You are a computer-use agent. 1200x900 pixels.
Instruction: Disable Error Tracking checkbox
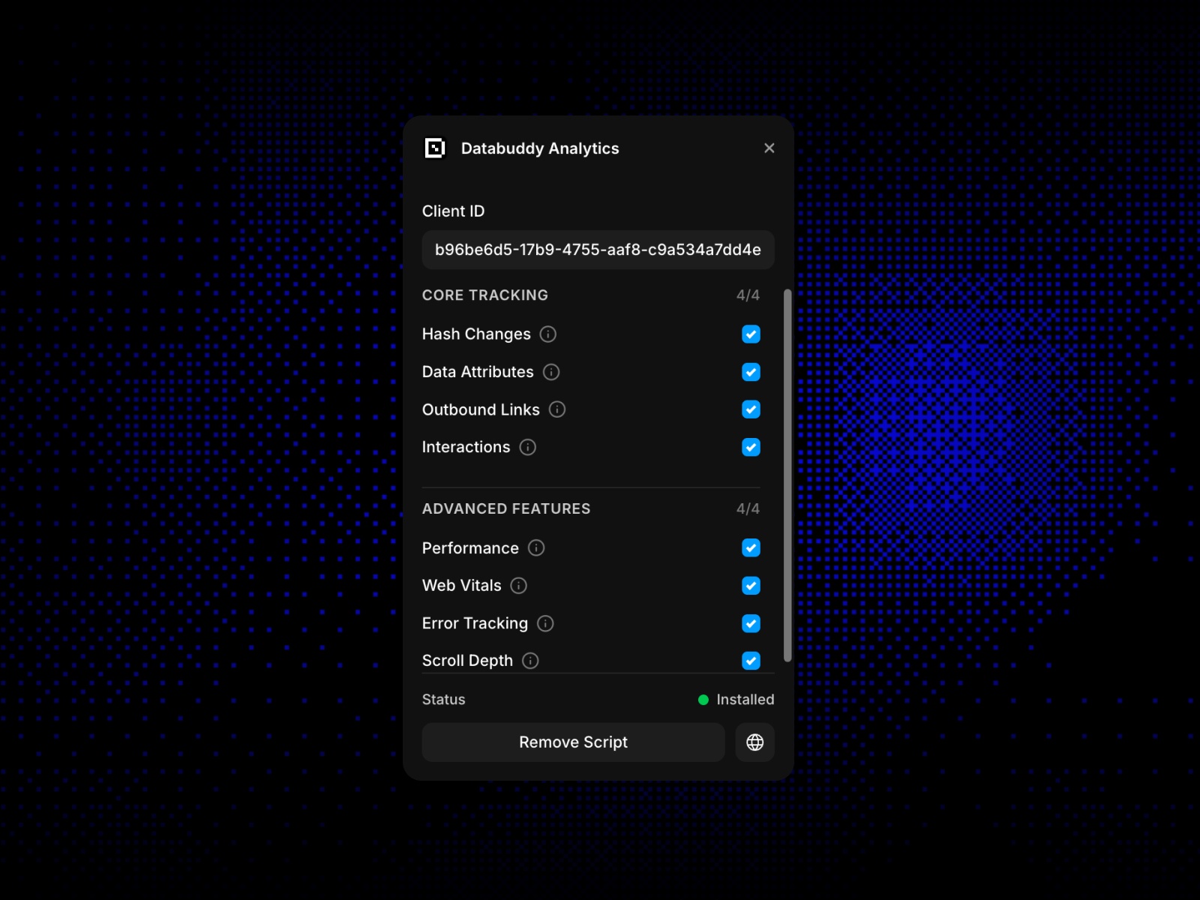click(751, 624)
